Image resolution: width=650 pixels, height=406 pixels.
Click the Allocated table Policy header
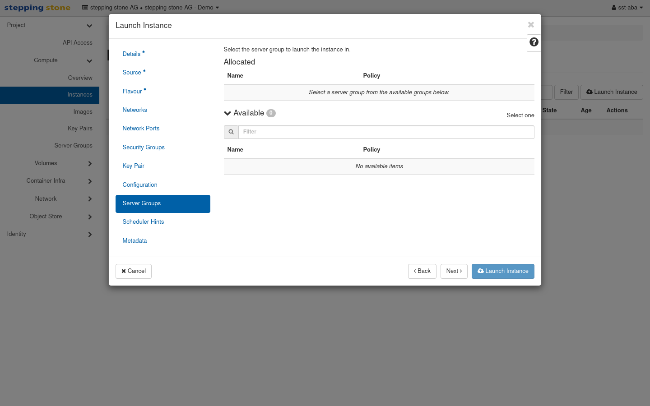point(371,75)
